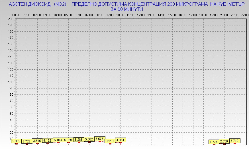
Task: Click the 5.802 value label
Action: click(x=89, y=139)
